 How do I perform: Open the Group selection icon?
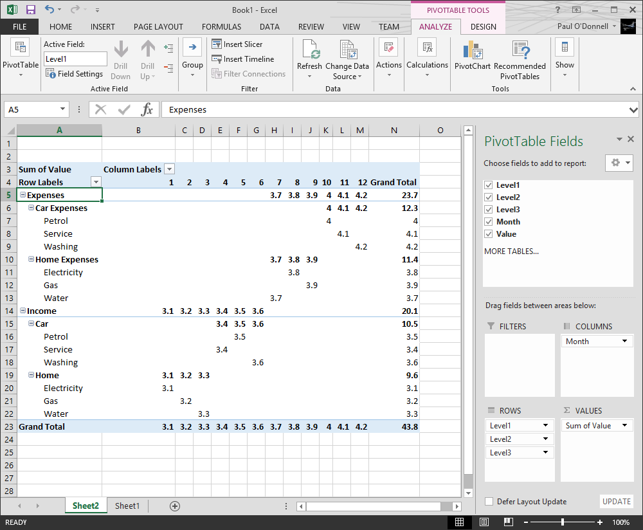pyautogui.click(x=192, y=48)
